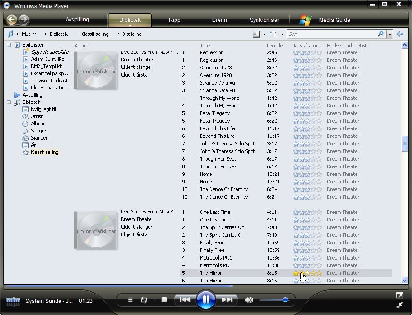Go back with the Back arrow button

click(12, 19)
